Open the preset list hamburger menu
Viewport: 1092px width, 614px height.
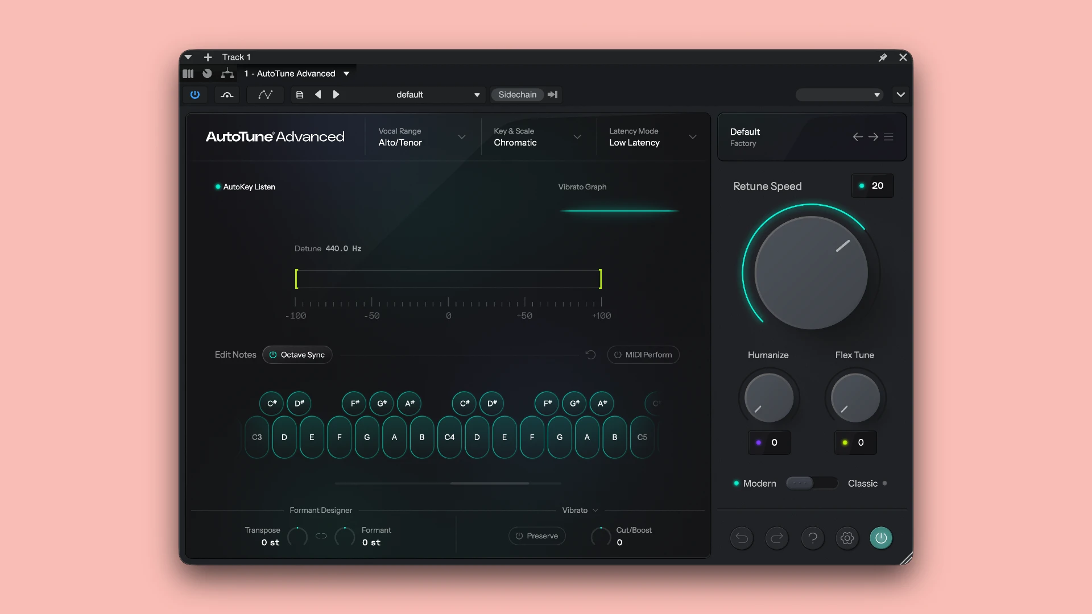click(888, 137)
